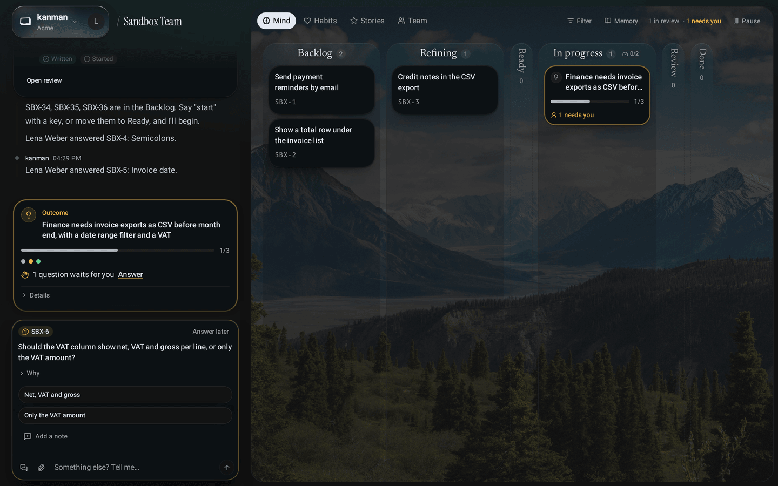This screenshot has height=486, width=778.
Task: Click the paperclip attach icon
Action: coord(41,468)
